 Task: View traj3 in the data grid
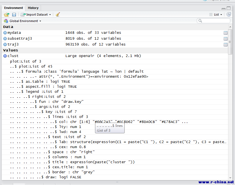point(226,44)
